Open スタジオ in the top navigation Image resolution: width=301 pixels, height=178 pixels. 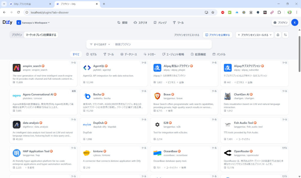[x=140, y=23]
